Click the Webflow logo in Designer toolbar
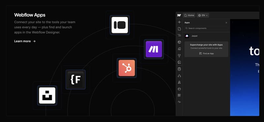The width and height of the screenshot is (264, 122). coord(179,15)
